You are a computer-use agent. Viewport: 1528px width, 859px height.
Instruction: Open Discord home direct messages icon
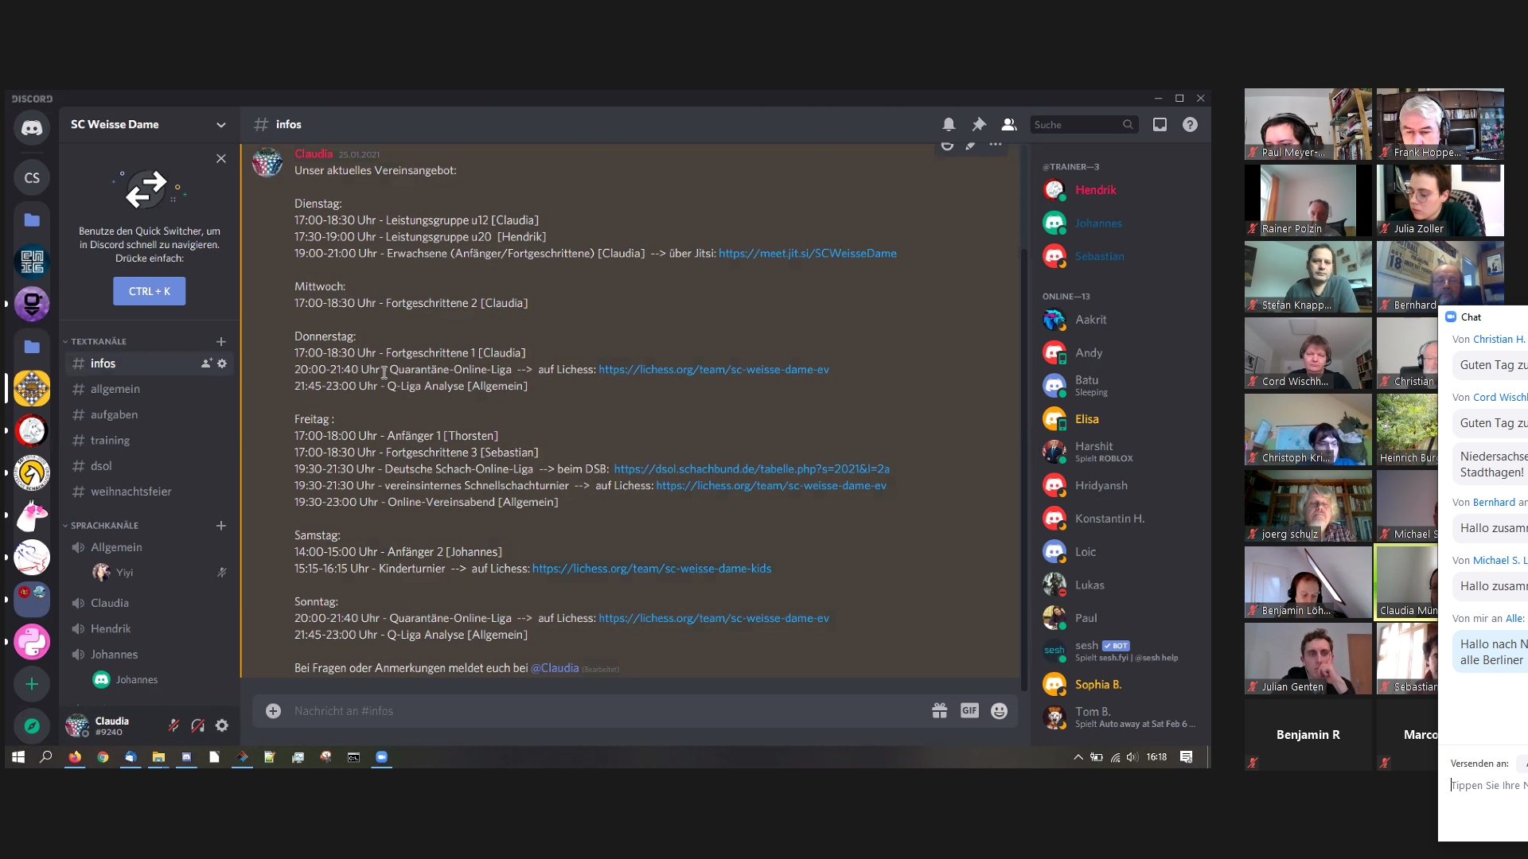[32, 128]
